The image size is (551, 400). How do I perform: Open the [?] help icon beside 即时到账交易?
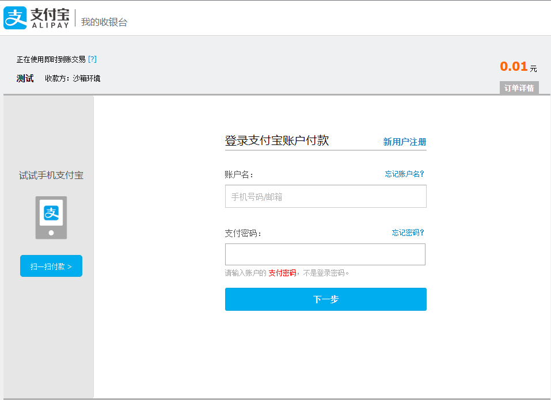(94, 59)
